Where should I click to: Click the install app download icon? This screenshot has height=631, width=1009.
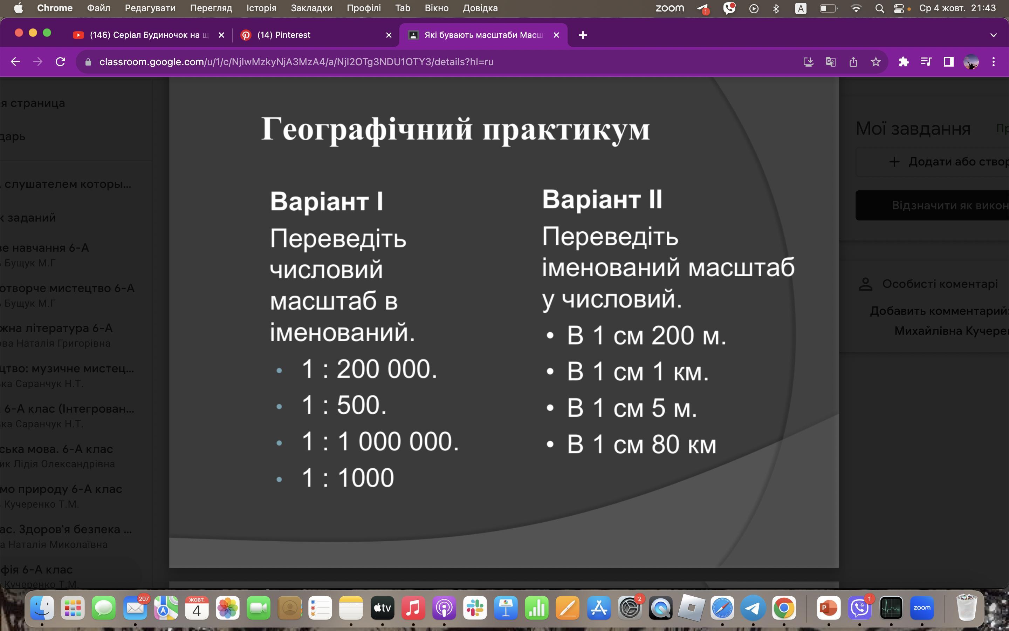pos(808,62)
